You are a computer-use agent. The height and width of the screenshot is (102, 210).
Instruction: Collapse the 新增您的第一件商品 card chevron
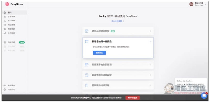point(150,41)
